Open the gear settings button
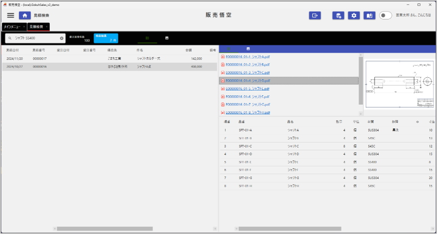This screenshot has width=437, height=234. (x=354, y=15)
